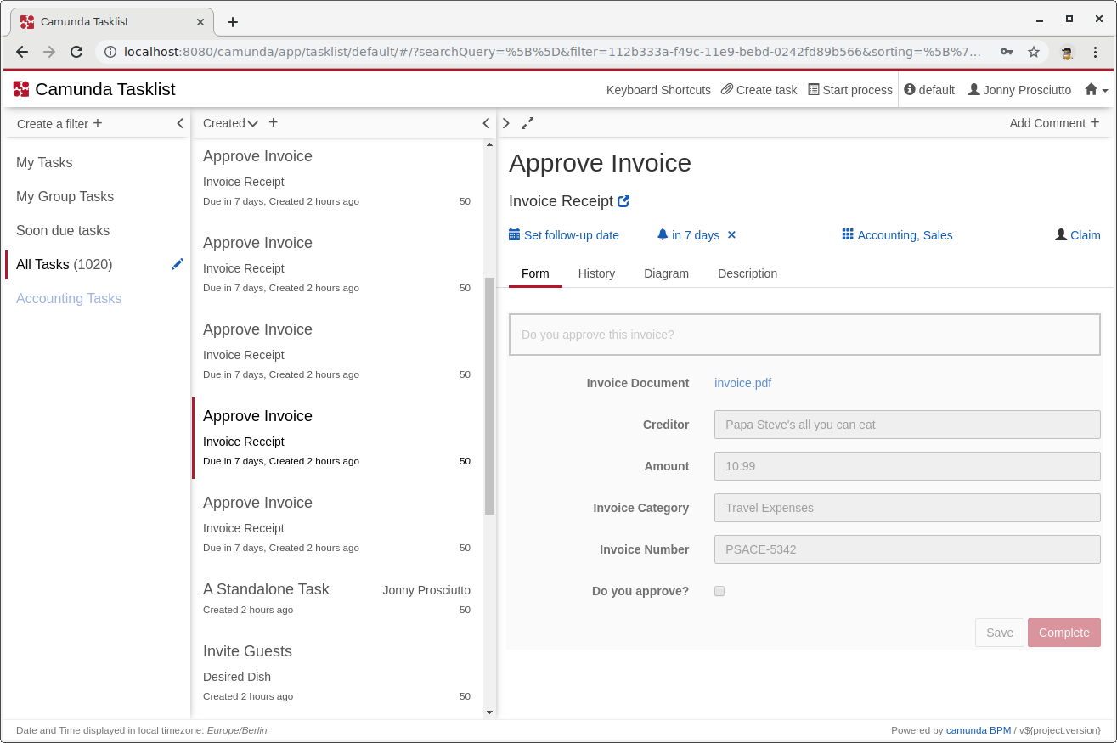This screenshot has height=743, width=1117.
Task: Reload the browser page
Action: (76, 52)
